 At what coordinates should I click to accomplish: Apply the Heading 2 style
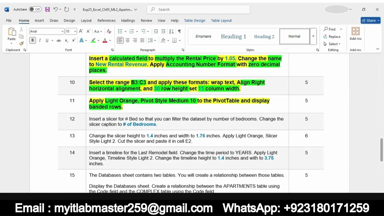264,36
